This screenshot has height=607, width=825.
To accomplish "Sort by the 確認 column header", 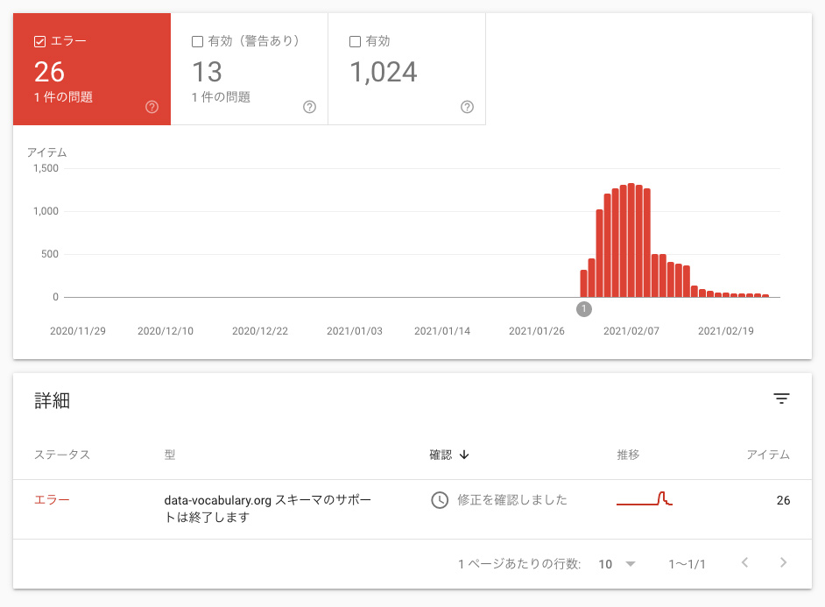I will pos(441,455).
